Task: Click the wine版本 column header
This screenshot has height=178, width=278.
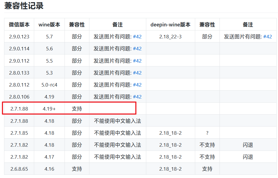Action: tap(49, 24)
